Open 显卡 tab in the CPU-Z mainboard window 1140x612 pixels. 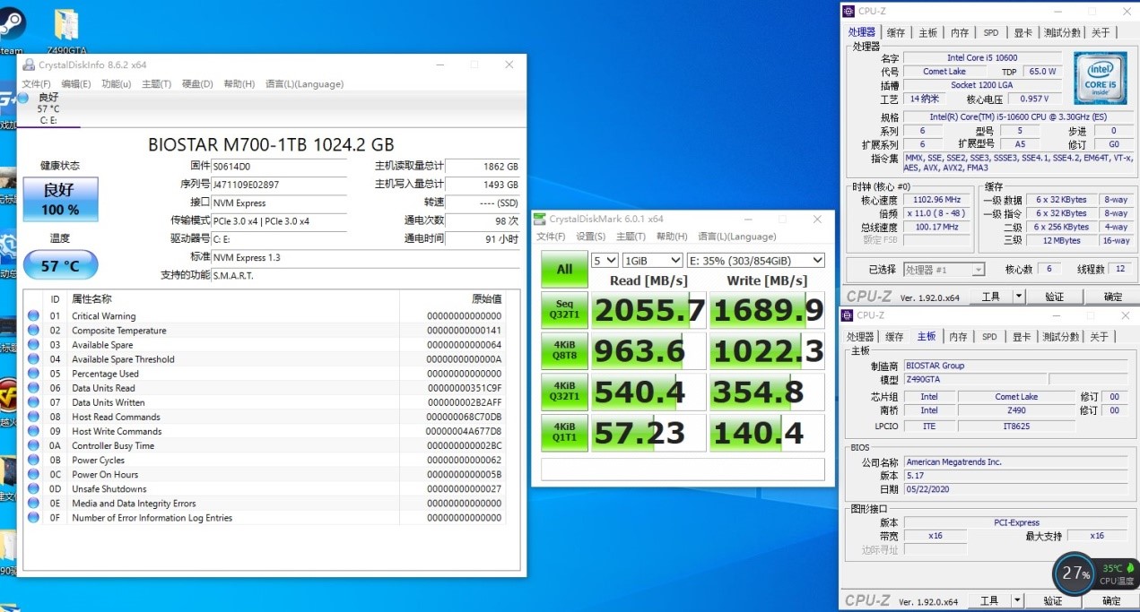pos(1023,337)
